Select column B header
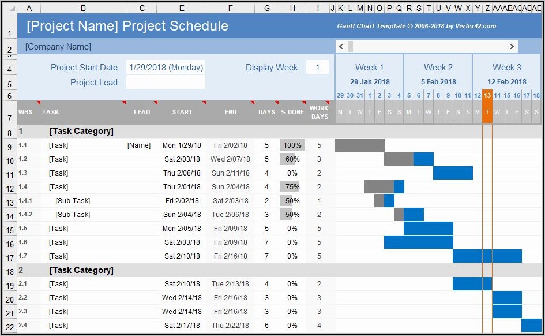This screenshot has width=545, height=336. [x=83, y=9]
